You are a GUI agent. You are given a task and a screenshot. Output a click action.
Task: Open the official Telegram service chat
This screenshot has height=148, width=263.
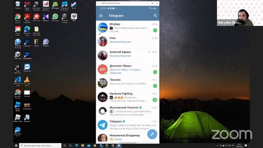coord(128,125)
